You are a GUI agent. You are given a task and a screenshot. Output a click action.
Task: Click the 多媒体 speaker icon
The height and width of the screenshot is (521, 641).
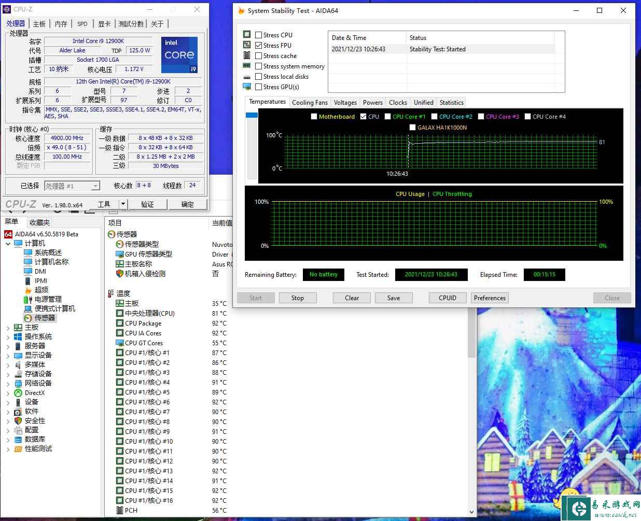(18, 364)
